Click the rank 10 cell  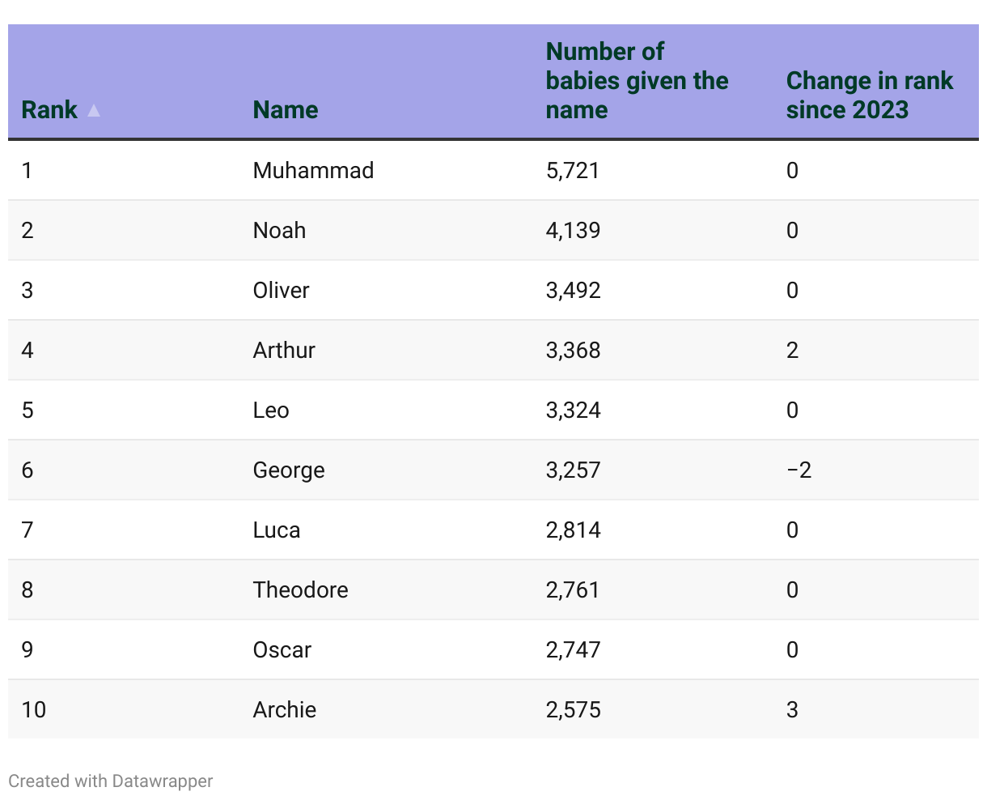[x=34, y=710]
